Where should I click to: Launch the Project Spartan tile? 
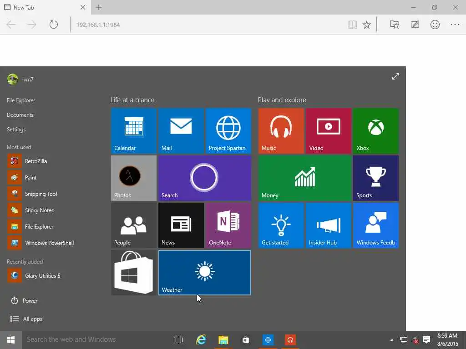point(228,131)
